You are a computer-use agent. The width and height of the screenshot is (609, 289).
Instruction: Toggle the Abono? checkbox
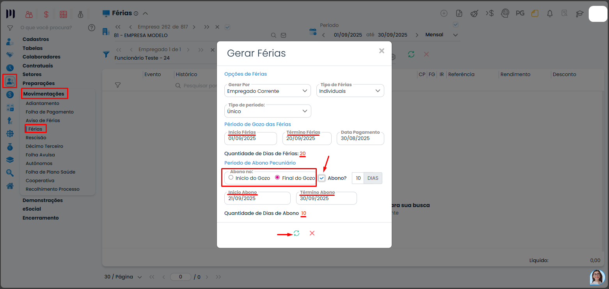322,178
